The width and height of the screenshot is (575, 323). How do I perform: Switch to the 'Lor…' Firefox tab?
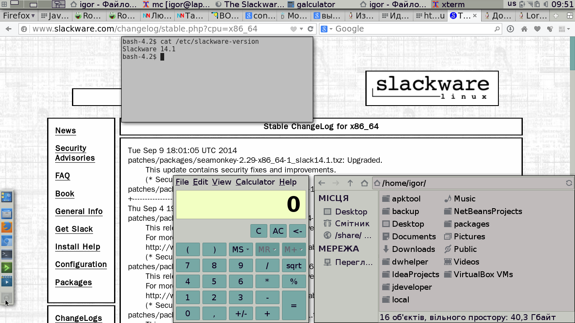tap(533, 16)
